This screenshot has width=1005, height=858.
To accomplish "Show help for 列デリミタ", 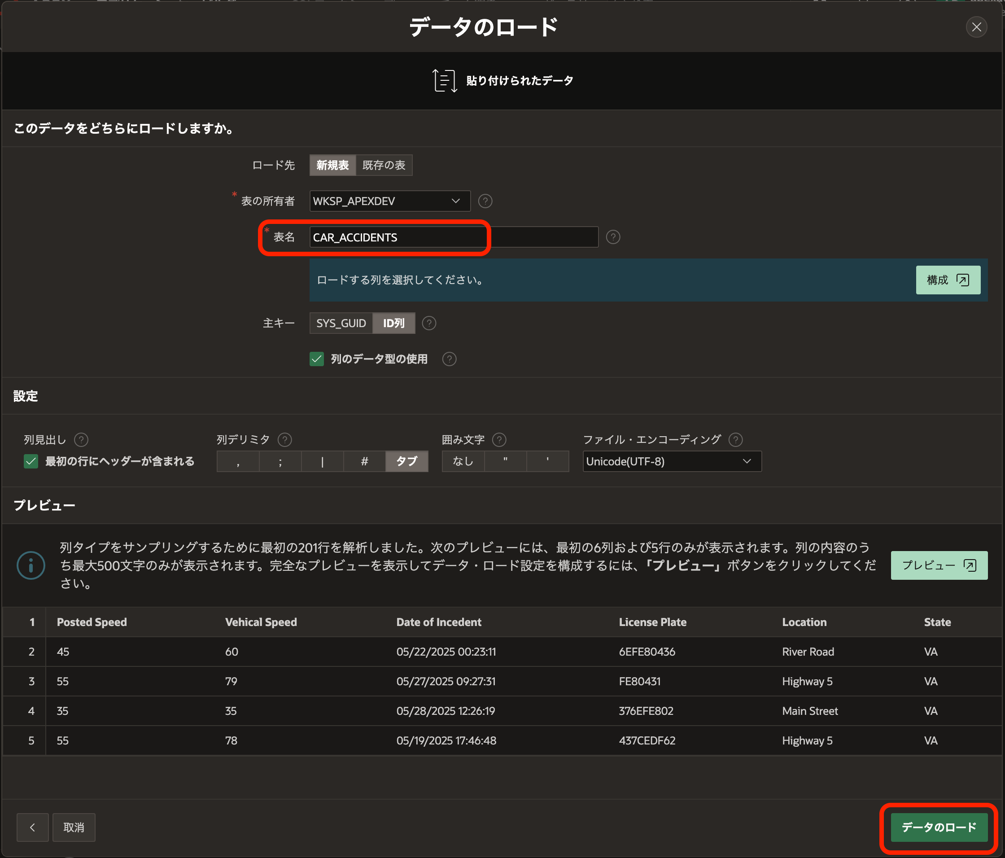I will tap(284, 439).
